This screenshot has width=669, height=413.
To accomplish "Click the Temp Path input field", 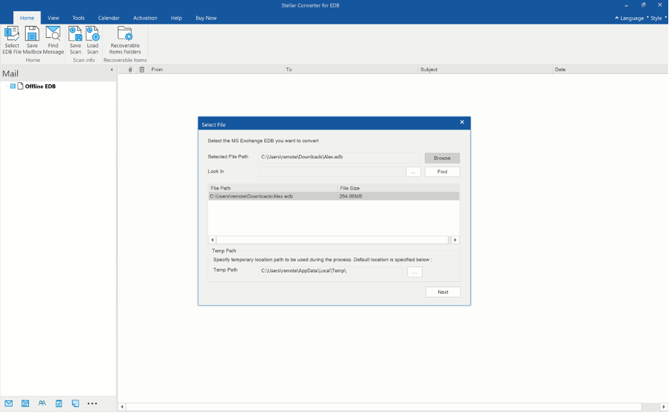I will click(x=331, y=271).
